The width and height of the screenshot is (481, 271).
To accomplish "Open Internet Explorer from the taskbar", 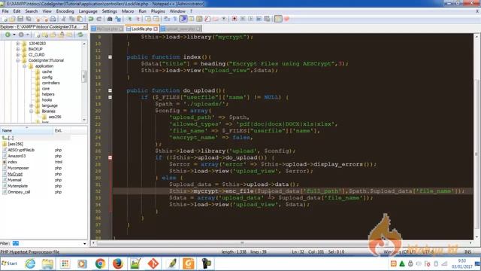I will [x=30, y=263].
